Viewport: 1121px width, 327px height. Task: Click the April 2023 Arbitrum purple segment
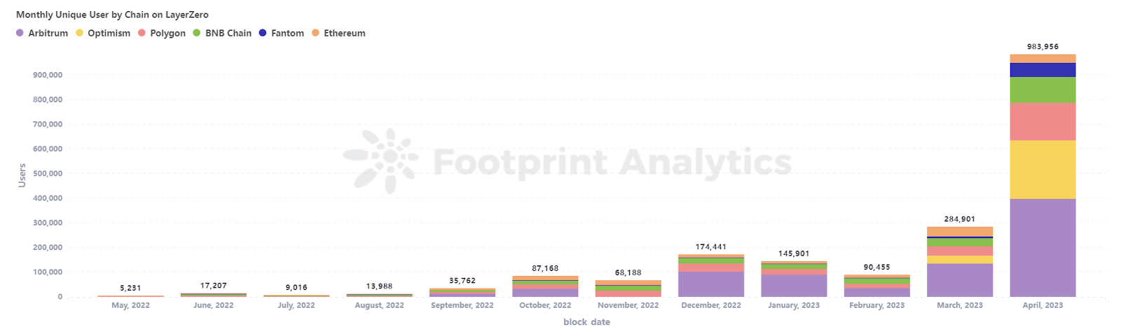[x=1043, y=247]
